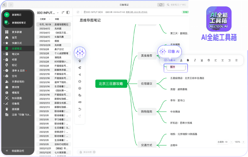This screenshot has height=157, width=248.
Task: Click the lightbulb icon in mind map toolbar
Action: click(80, 61)
